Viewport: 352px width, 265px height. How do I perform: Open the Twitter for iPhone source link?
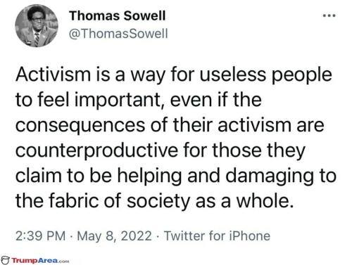(217, 235)
